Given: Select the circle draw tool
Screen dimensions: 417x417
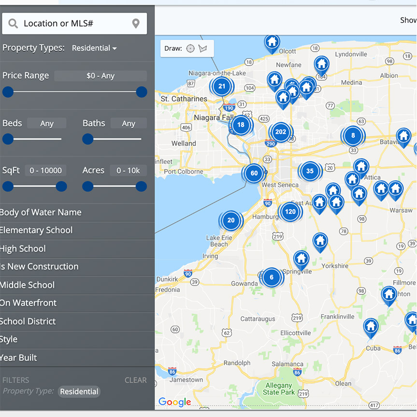Looking at the screenshot, I should 190,48.
